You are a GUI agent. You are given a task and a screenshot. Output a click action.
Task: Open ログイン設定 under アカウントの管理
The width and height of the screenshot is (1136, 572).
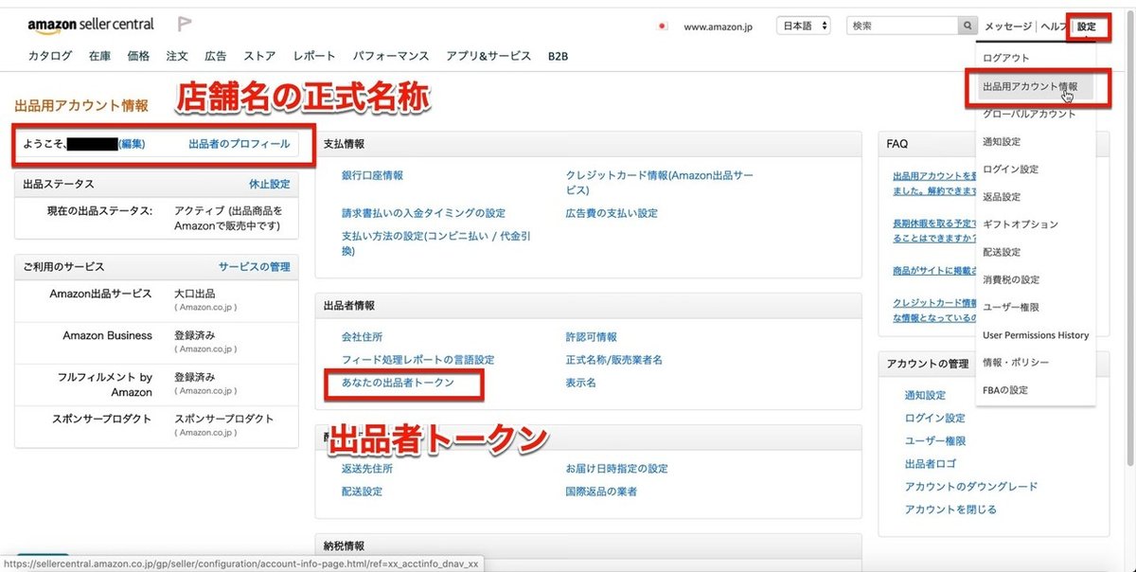click(x=935, y=418)
